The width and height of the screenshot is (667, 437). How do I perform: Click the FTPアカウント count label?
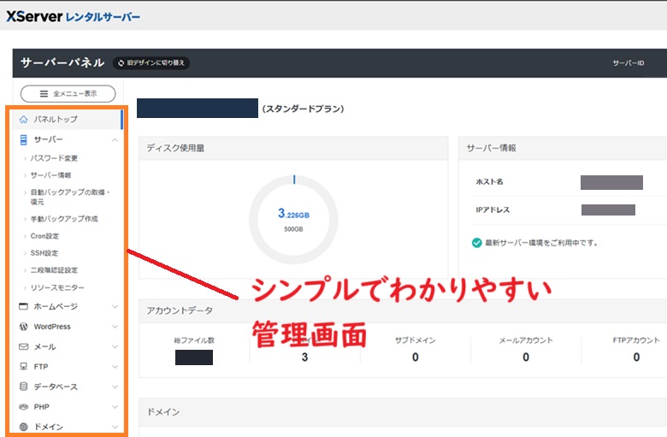(x=636, y=340)
